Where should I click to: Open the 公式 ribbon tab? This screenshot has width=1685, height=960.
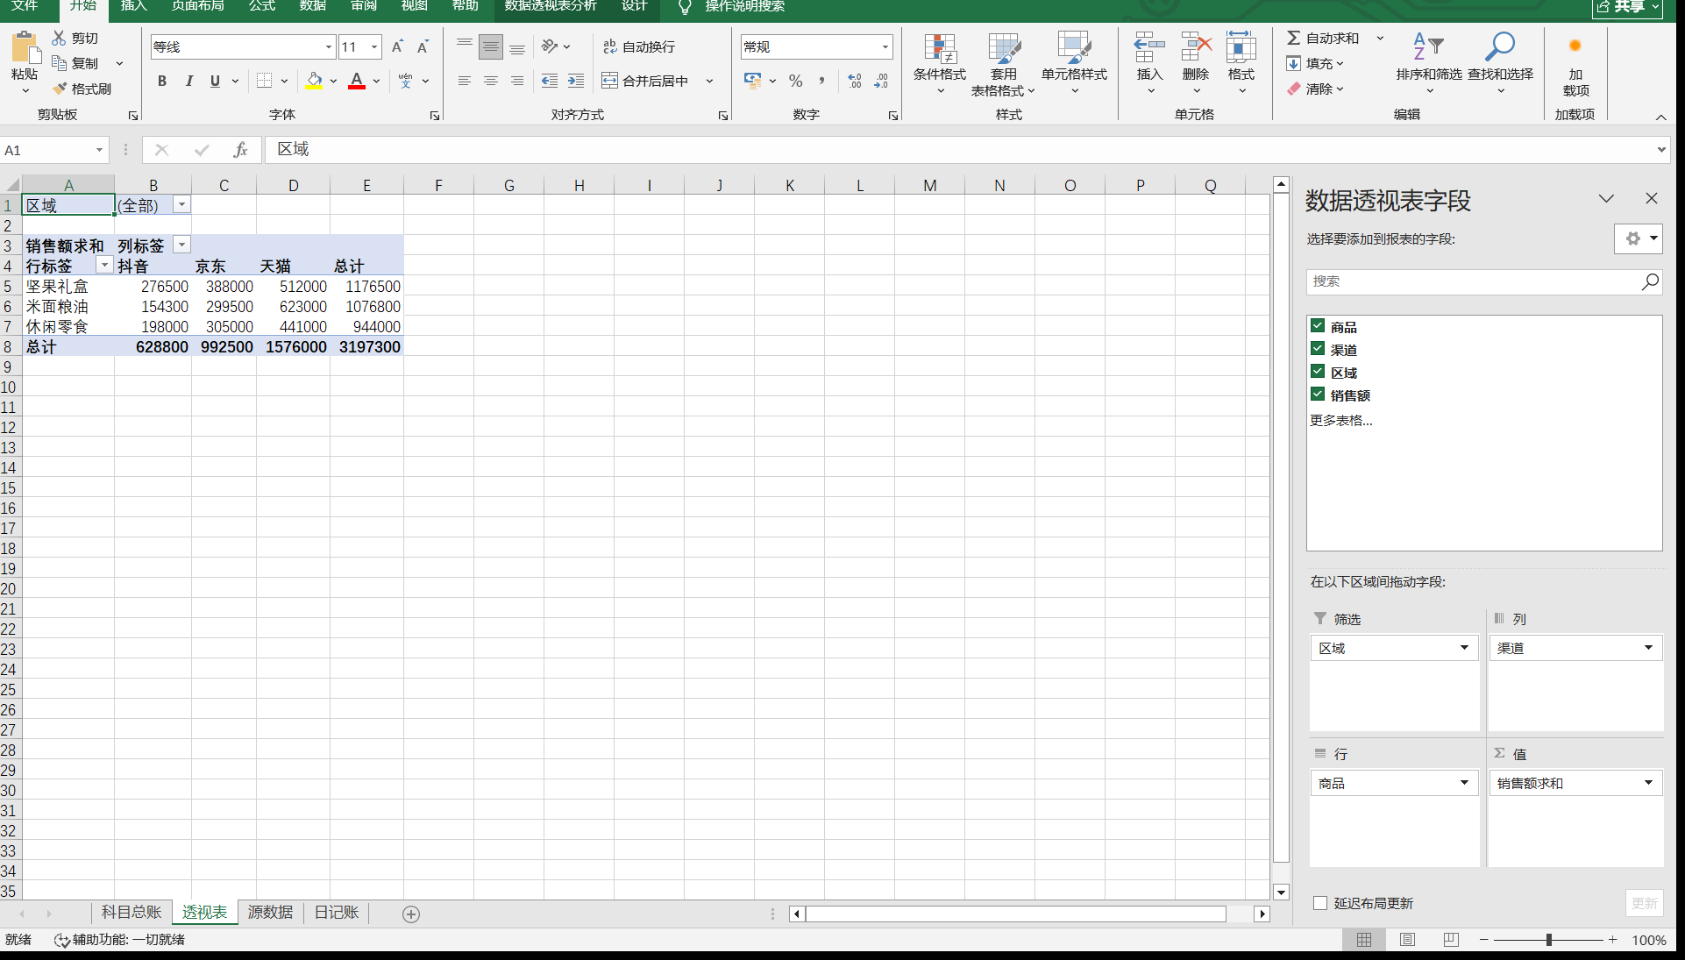pyautogui.click(x=262, y=6)
